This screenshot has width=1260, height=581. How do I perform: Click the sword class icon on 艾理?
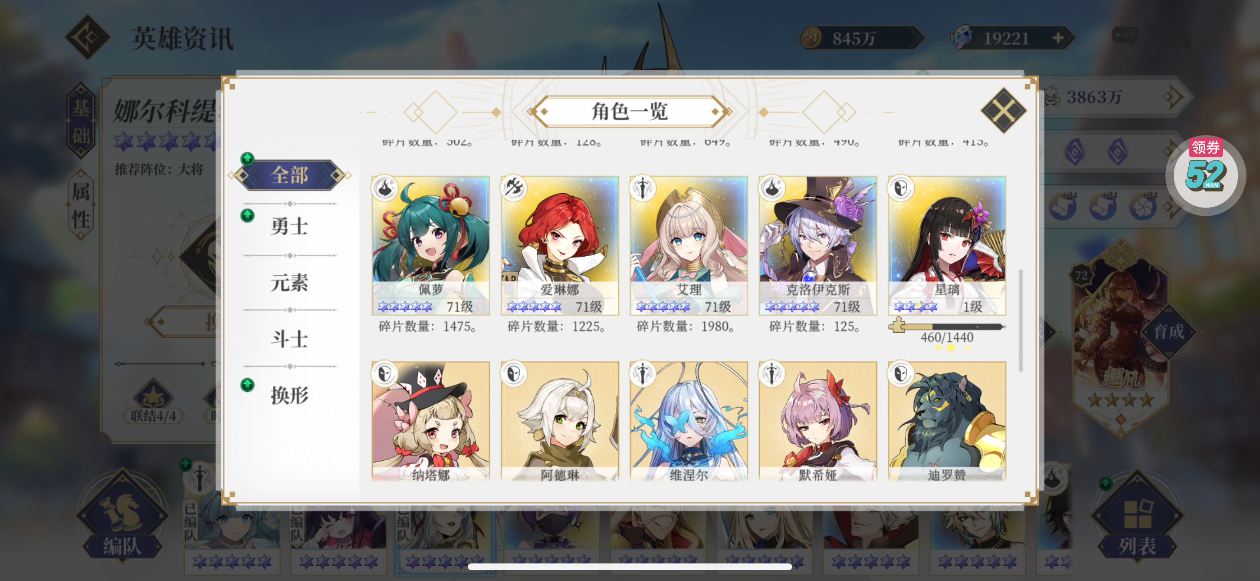pyautogui.click(x=643, y=188)
